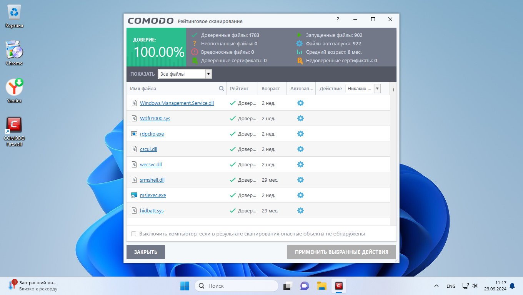
Task: Click the help question mark in title bar
Action: coord(338,19)
